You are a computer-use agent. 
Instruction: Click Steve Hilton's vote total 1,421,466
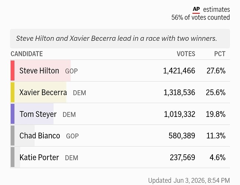coord(179,71)
